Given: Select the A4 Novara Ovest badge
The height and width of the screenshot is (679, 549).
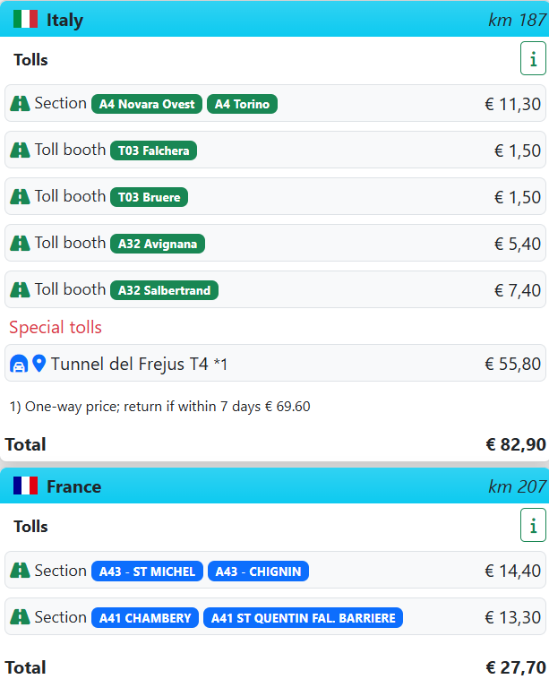Looking at the screenshot, I should pos(147,104).
